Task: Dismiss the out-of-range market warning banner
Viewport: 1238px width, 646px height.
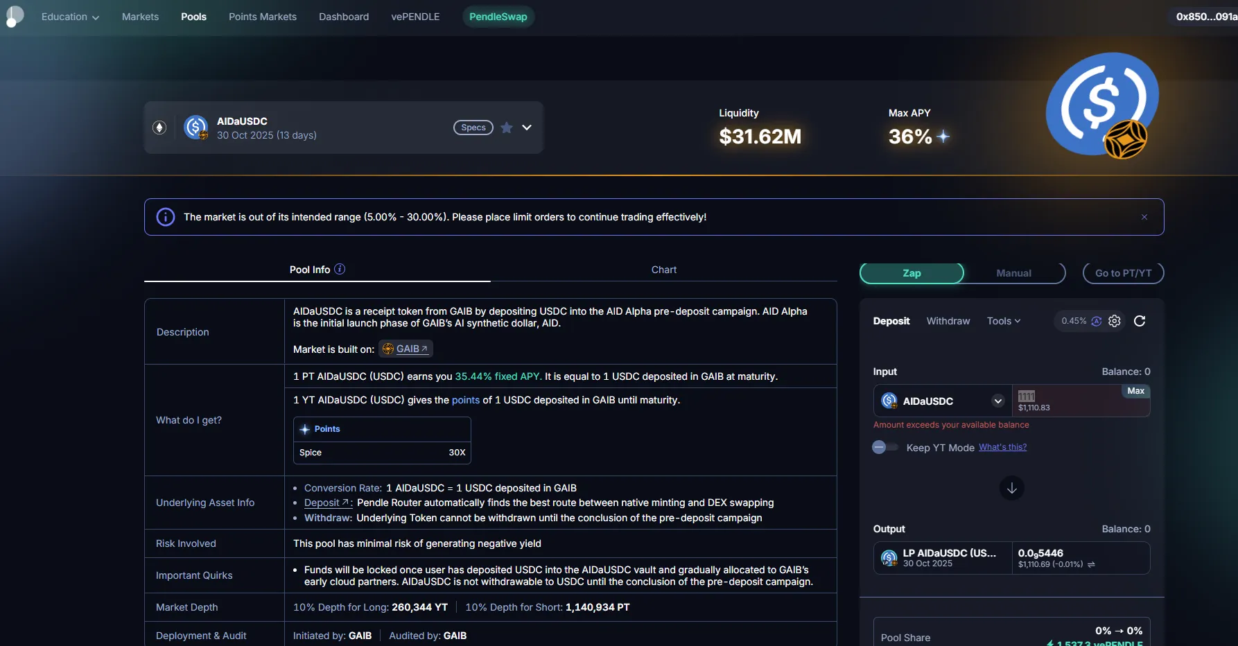Action: [x=1144, y=217]
